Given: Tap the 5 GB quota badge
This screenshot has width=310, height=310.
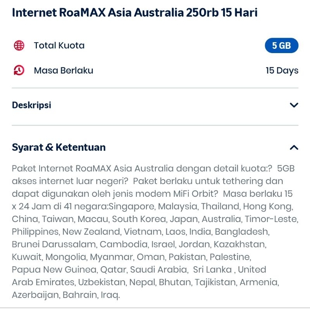Looking at the screenshot, I should tap(281, 46).
